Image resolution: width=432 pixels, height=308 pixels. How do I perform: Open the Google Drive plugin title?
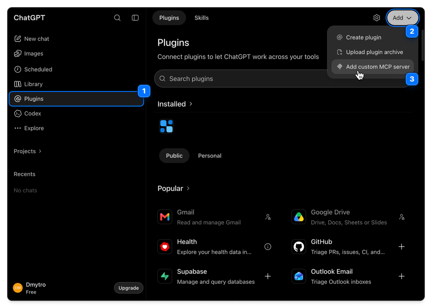coord(330,212)
